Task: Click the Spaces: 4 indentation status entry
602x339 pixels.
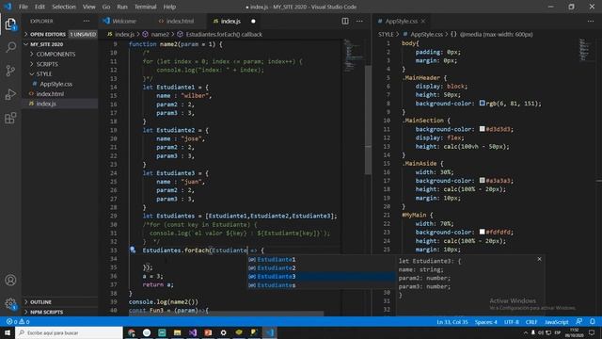Action: point(485,322)
